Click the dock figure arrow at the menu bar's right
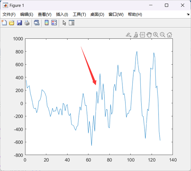This screenshot has width=191, height=171. 188,15
